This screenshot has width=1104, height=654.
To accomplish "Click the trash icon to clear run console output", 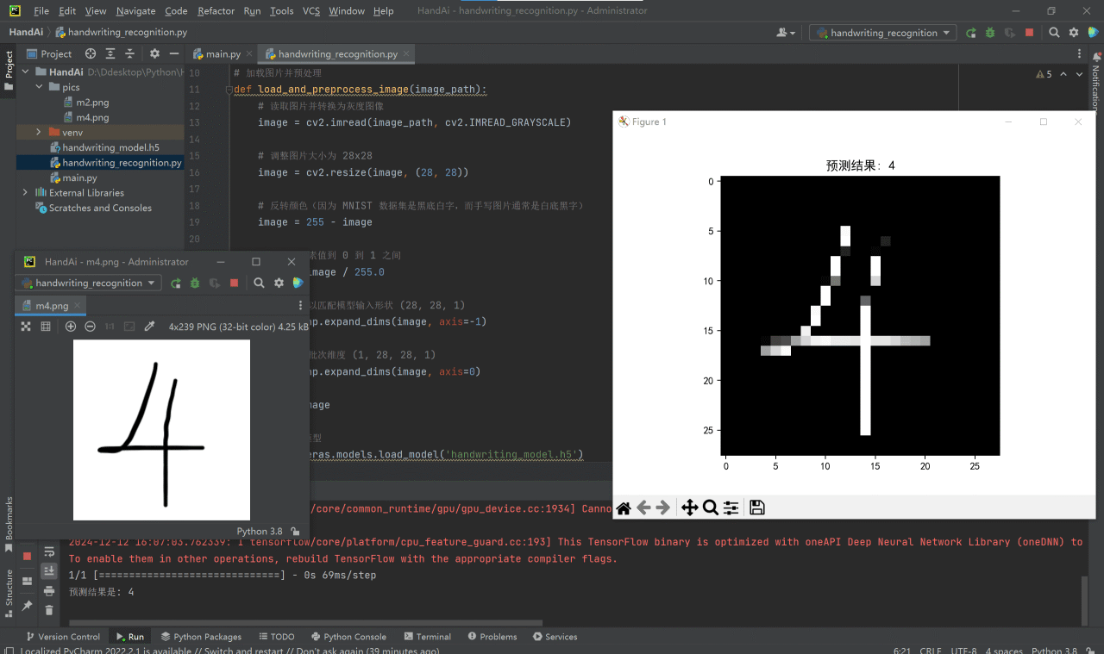I will tap(49, 609).
